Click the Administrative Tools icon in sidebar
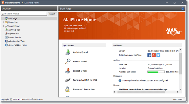Image resolution: width=189 pixels, height=104 pixels. pyautogui.click(x=6, y=41)
